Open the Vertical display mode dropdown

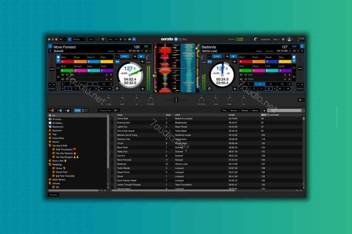(79, 39)
